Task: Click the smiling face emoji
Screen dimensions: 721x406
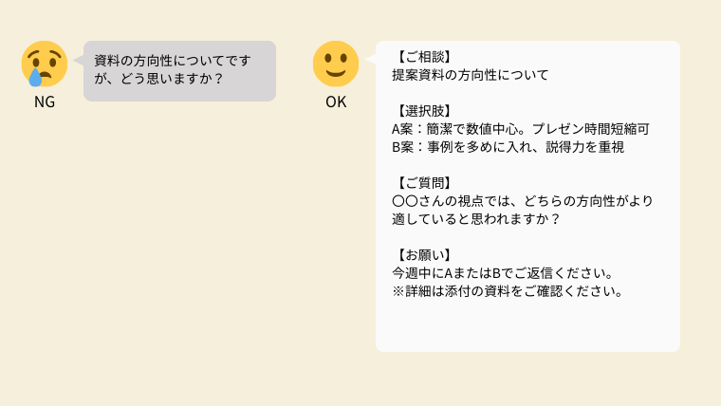Action: (336, 64)
